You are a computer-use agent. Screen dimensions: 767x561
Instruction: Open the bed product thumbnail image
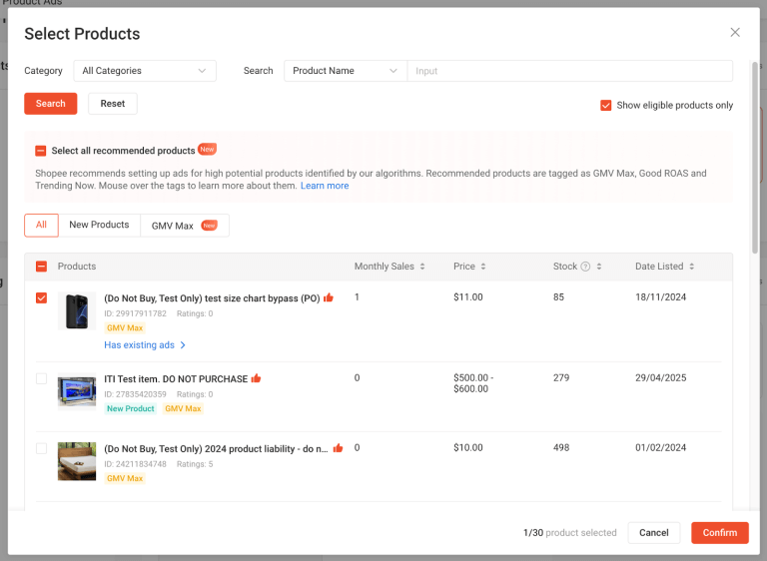(x=77, y=461)
